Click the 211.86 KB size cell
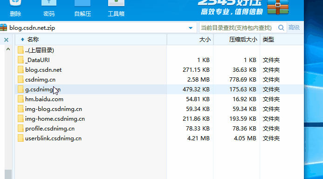The width and height of the screenshot is (323, 179). tap(196, 119)
